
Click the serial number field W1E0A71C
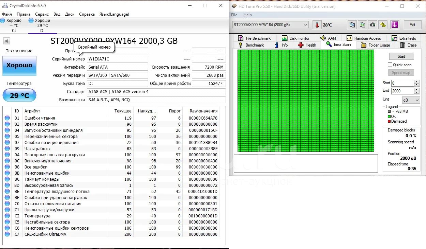[118, 59]
